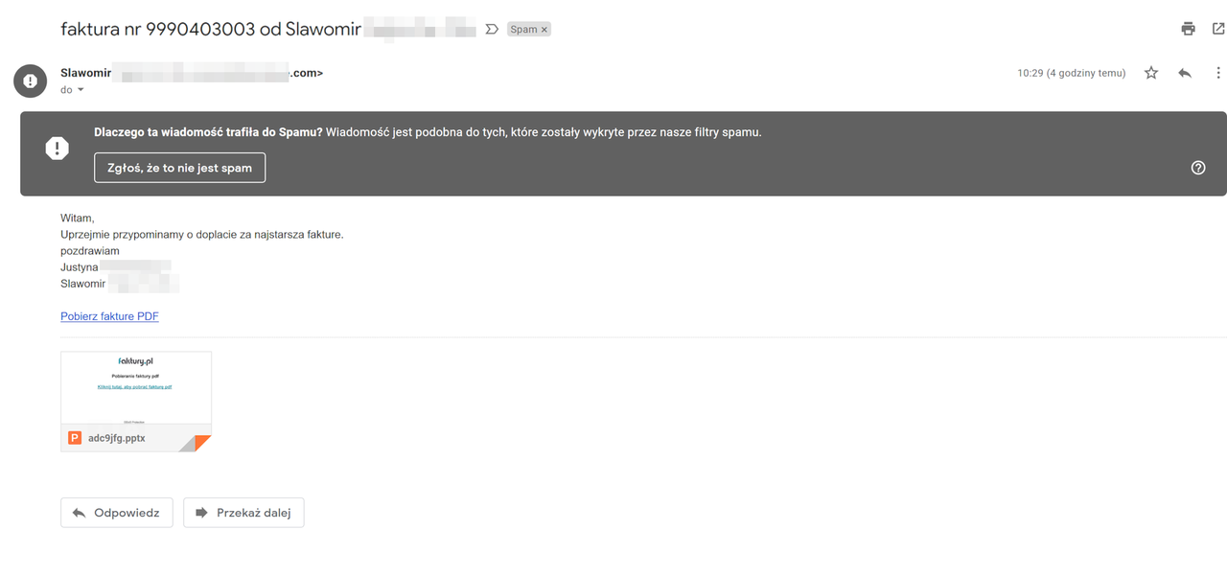
Task: Click the spam warning icon in gray banner
Action: 58,148
